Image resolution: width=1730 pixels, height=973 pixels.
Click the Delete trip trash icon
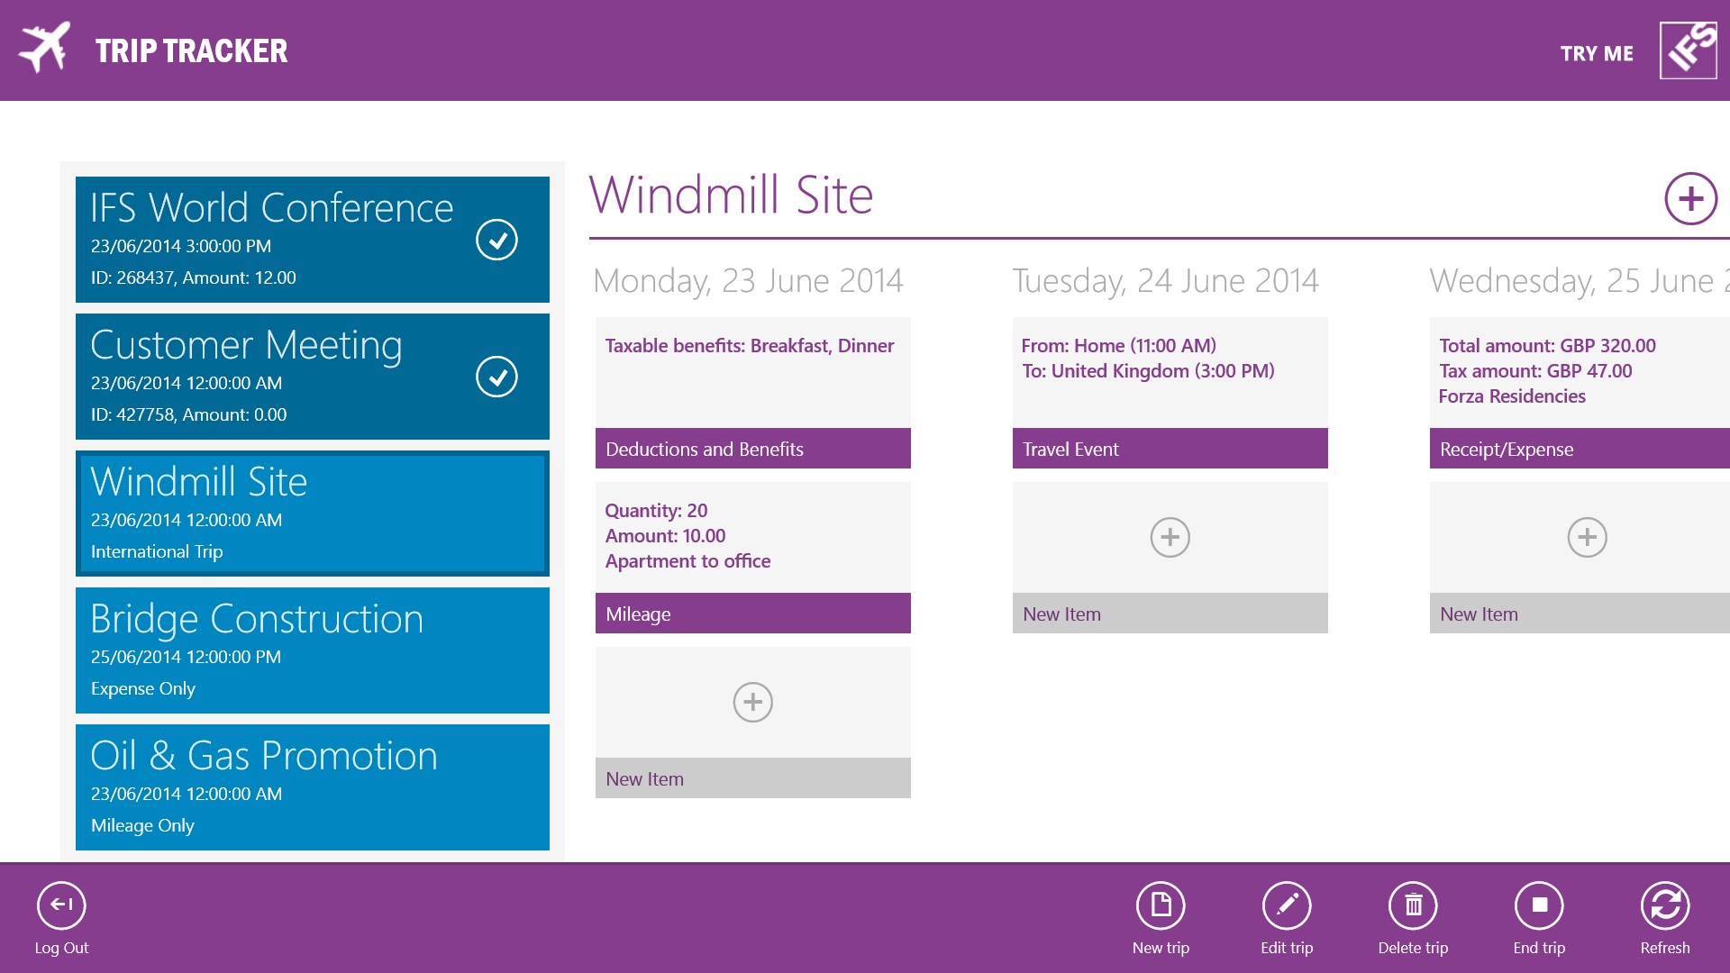[x=1413, y=905]
